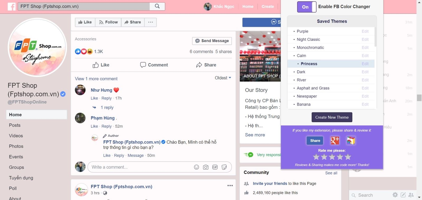This screenshot has height=200, width=422.
Task: Open emoji picker in comment box
Action: (x=196, y=167)
